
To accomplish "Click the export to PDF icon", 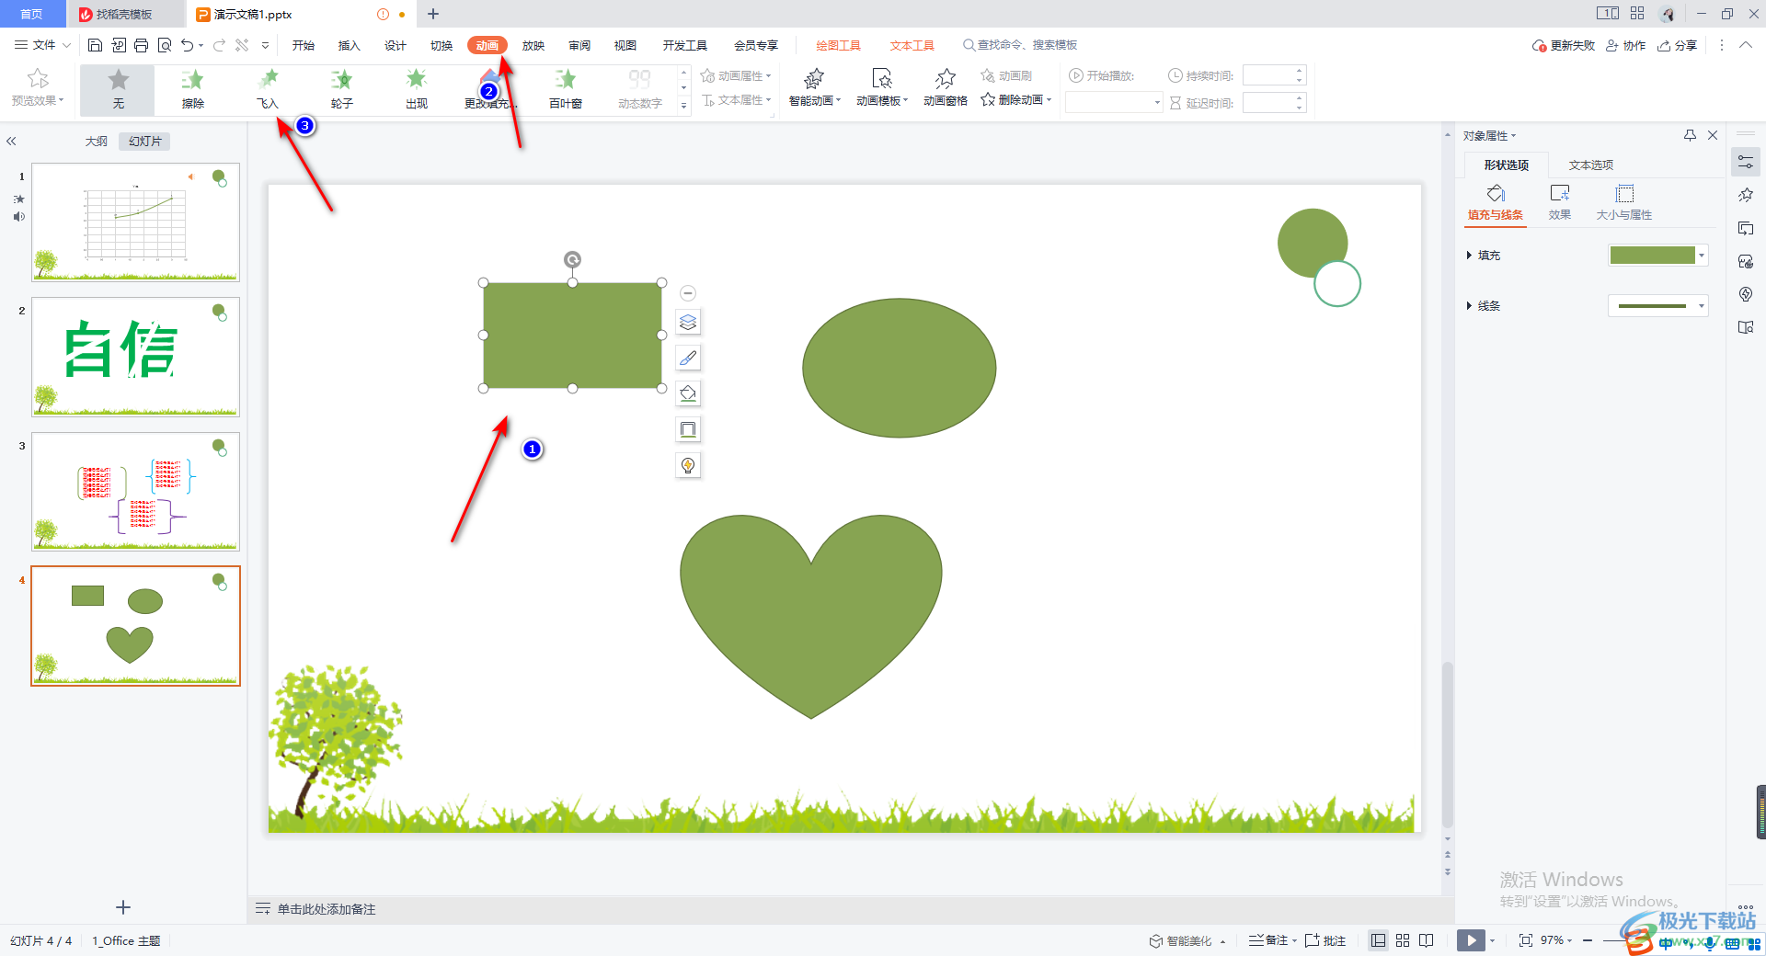I will tap(119, 45).
